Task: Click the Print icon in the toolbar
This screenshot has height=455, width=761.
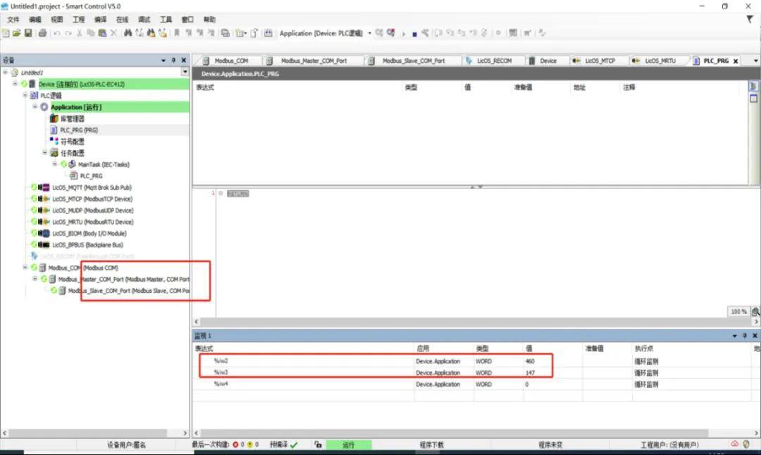Action: click(x=42, y=33)
